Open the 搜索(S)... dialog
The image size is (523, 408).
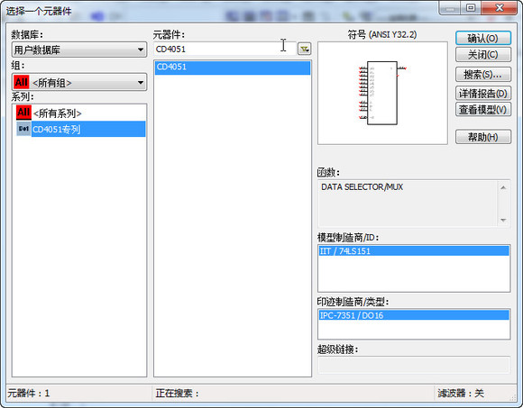[x=483, y=75]
